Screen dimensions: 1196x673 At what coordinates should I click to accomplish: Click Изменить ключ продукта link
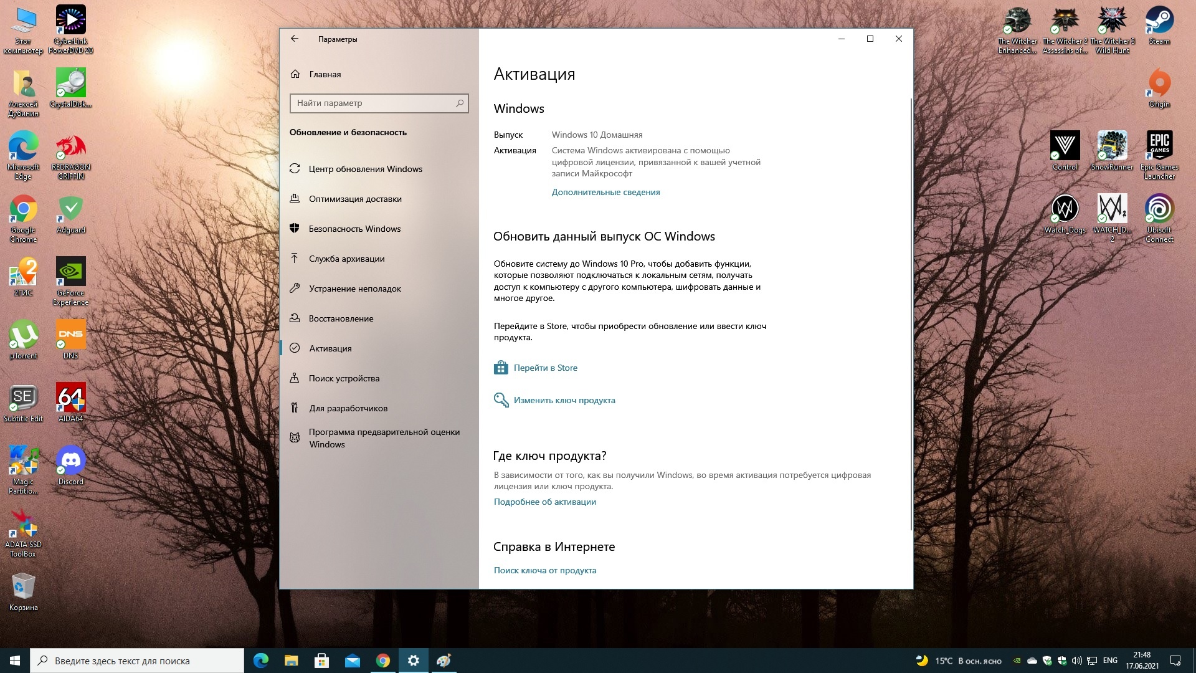[564, 399]
